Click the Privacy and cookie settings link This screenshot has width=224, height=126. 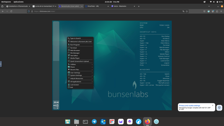tap(189, 106)
